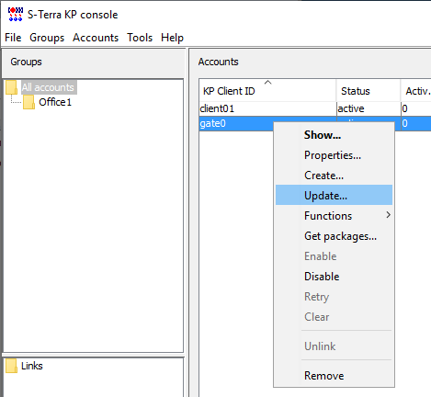Open the File menu
The image size is (431, 397).
tap(13, 38)
